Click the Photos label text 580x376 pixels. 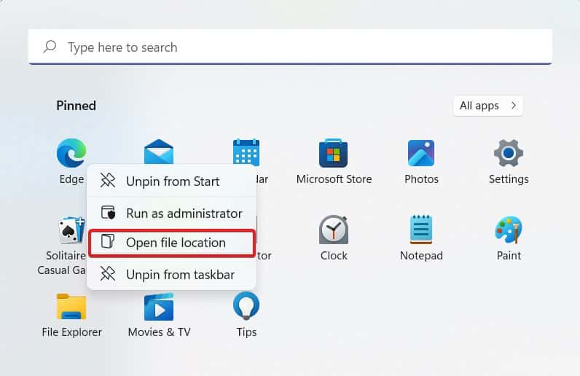[421, 179]
